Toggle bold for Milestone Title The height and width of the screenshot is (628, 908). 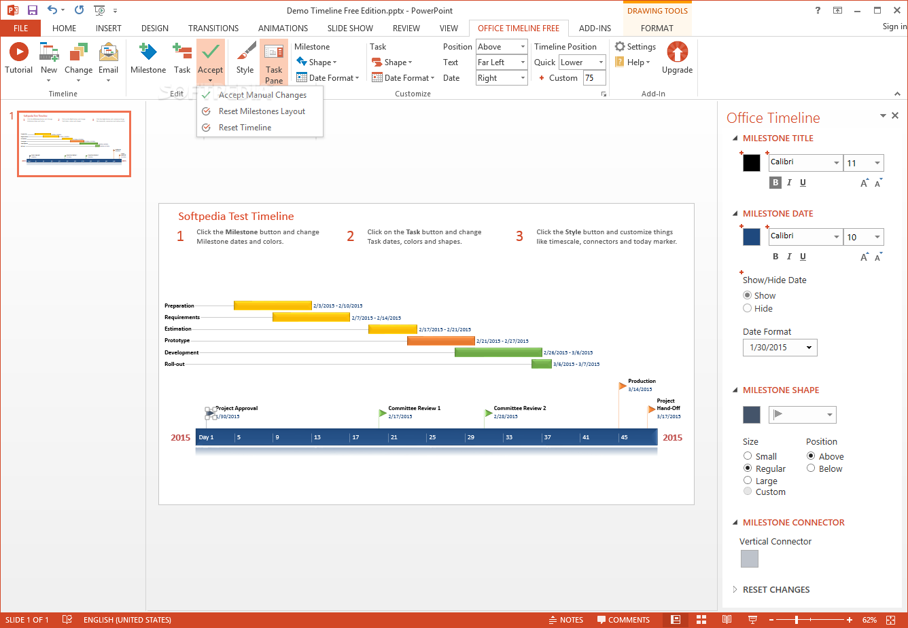click(775, 183)
